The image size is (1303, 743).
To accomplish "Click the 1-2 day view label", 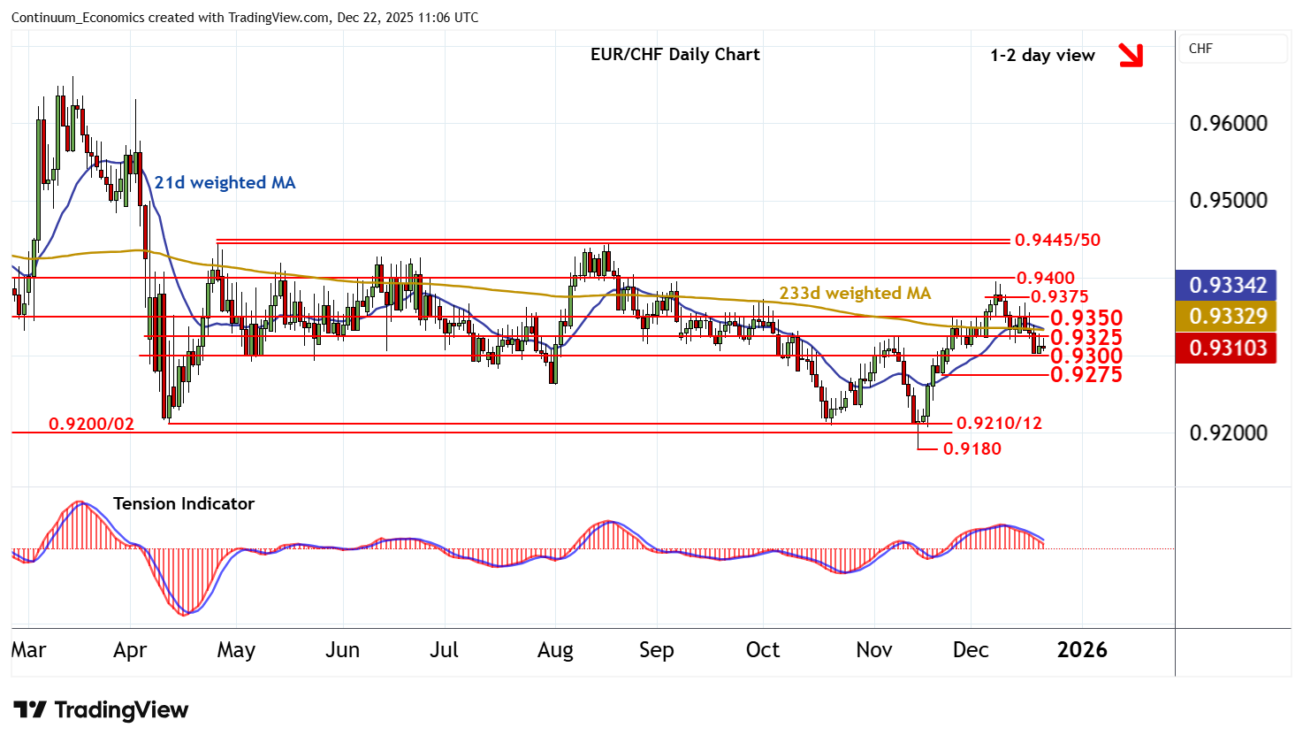I will (1042, 56).
